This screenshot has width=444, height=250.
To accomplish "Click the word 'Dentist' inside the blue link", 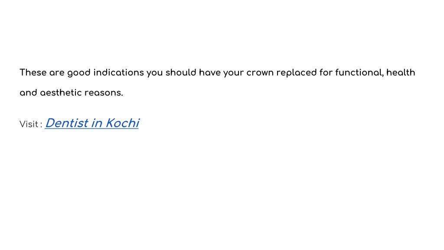I will [x=67, y=123].
